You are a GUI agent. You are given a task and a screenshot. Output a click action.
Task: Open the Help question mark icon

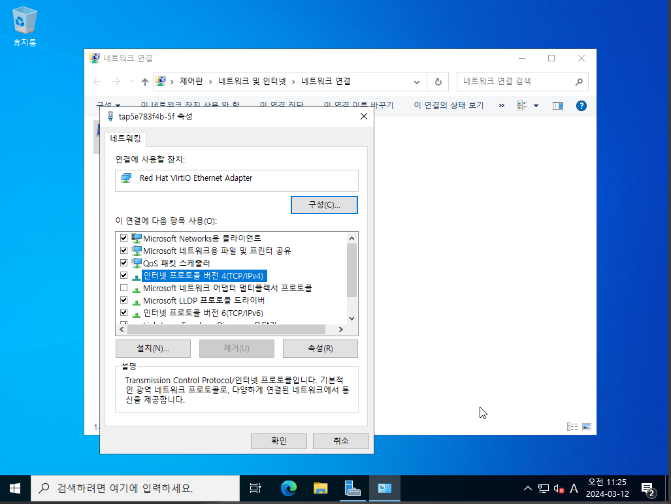click(581, 106)
